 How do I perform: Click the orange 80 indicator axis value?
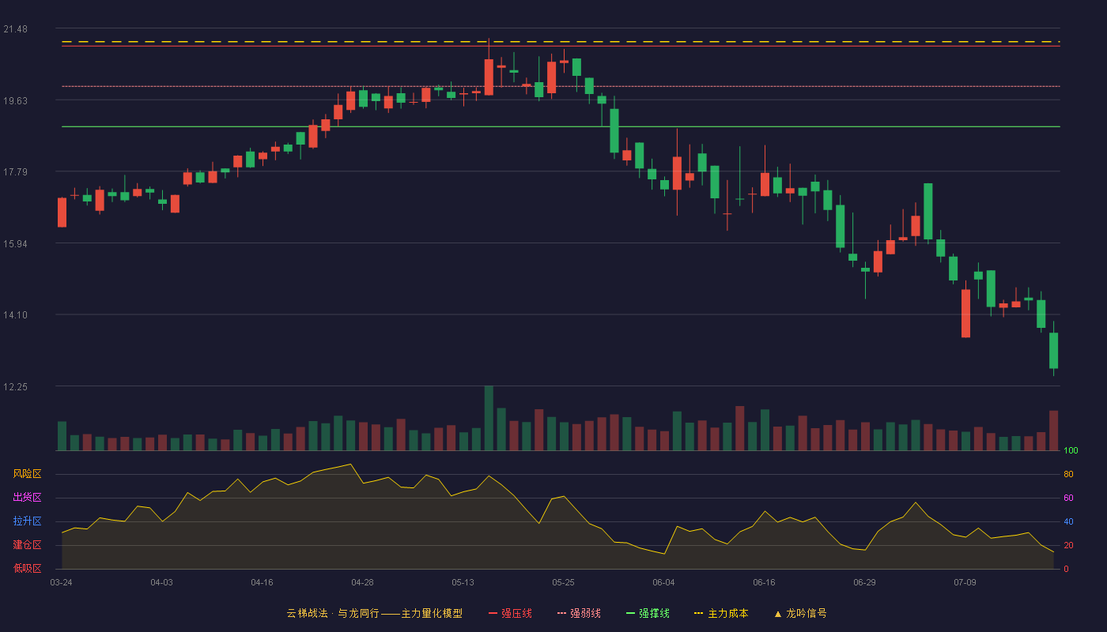point(1068,475)
